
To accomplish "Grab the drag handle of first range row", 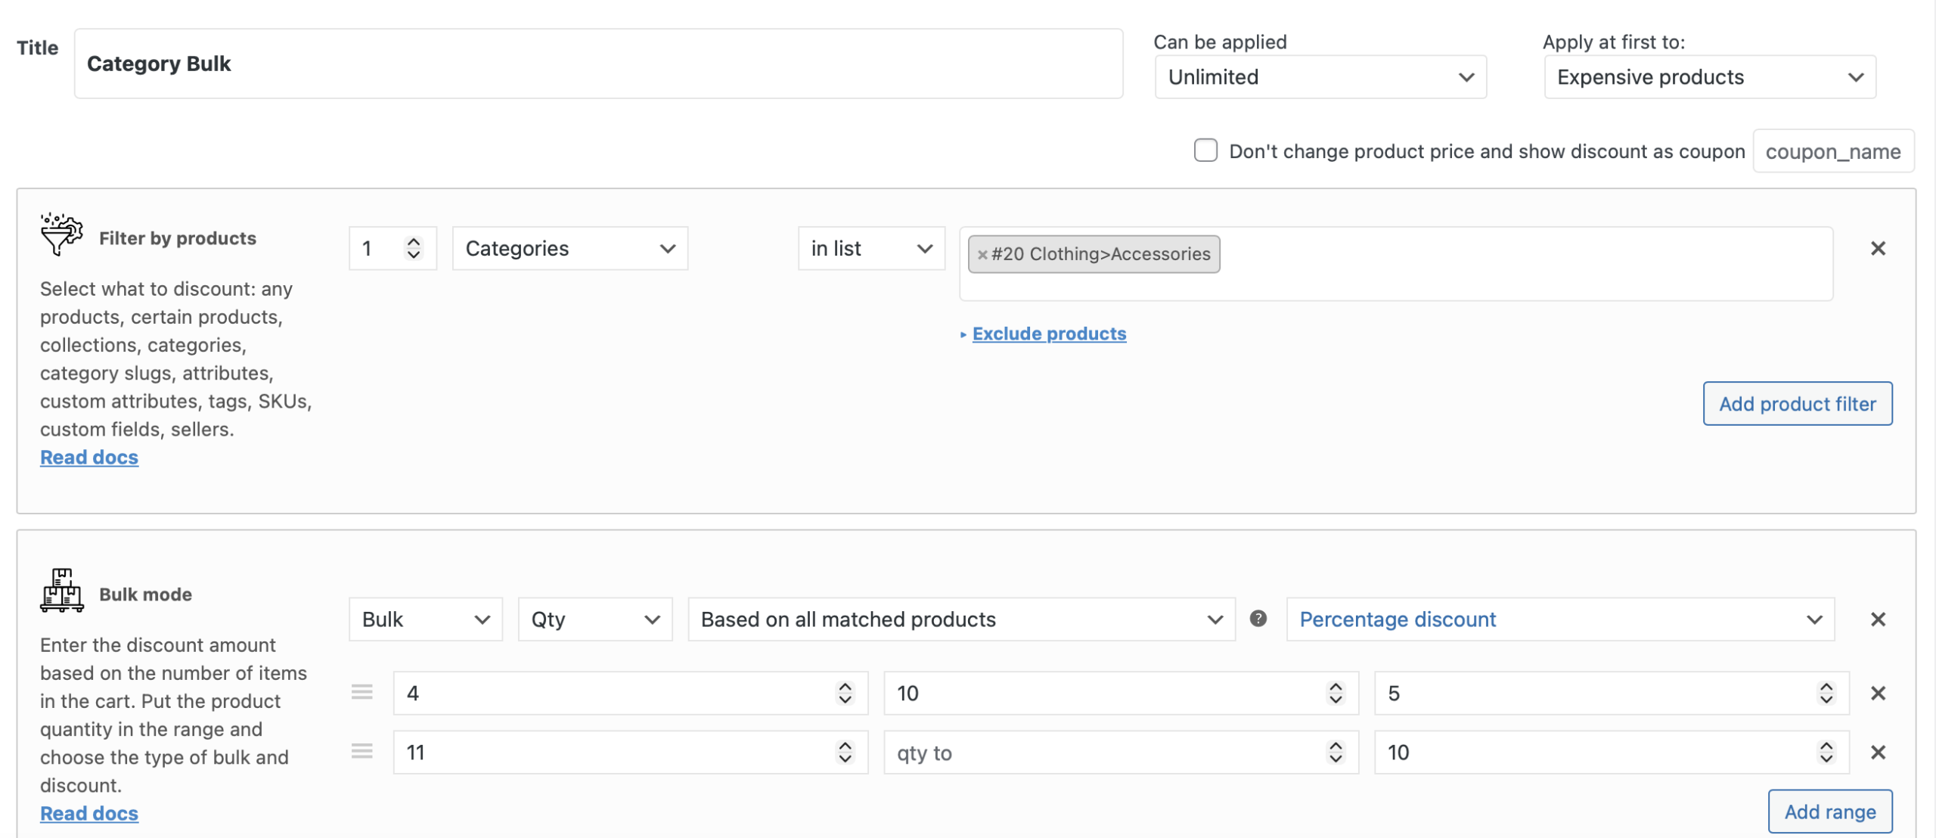I will click(361, 692).
